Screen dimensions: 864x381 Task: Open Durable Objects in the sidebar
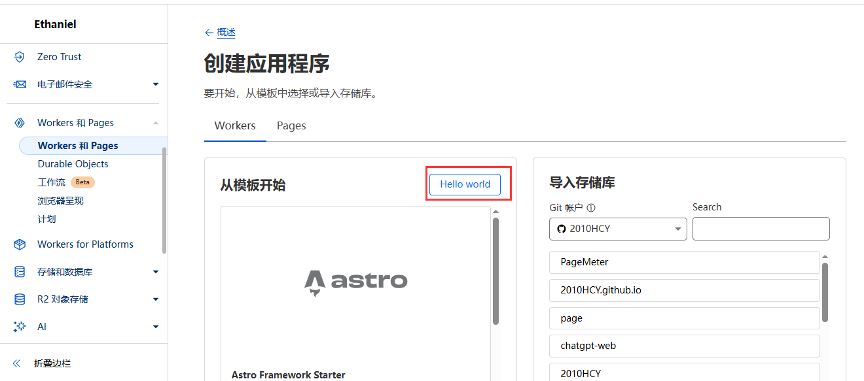73,164
